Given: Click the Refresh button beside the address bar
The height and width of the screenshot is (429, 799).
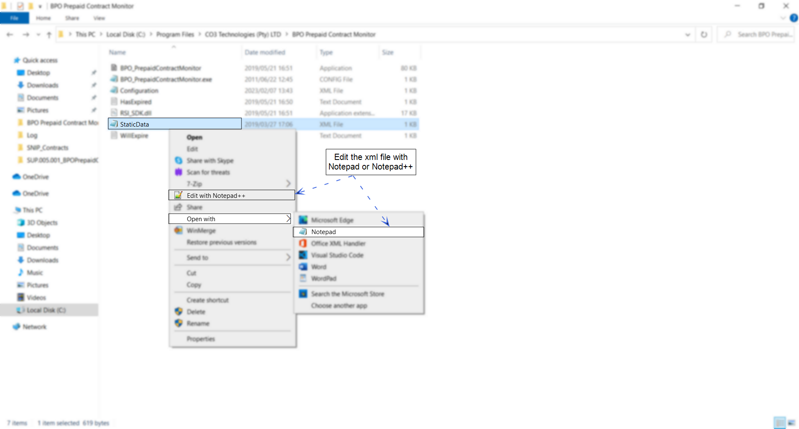Looking at the screenshot, I should pos(704,35).
